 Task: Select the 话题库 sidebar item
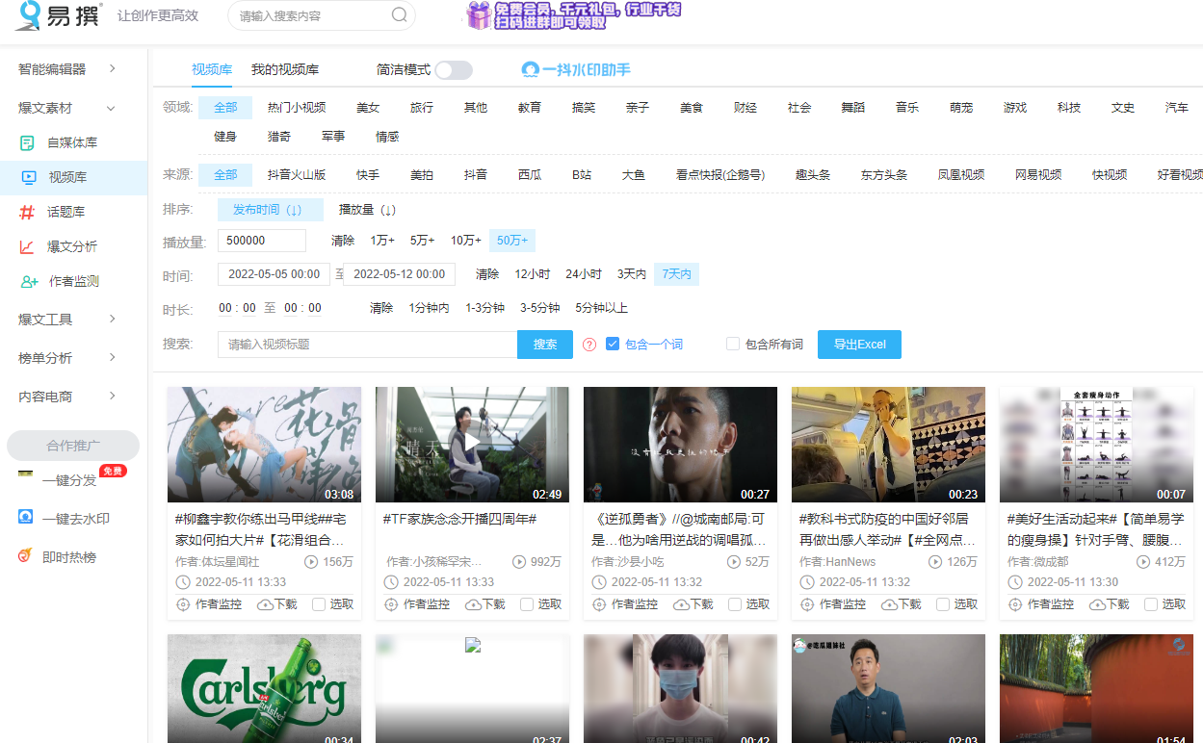tap(73, 211)
